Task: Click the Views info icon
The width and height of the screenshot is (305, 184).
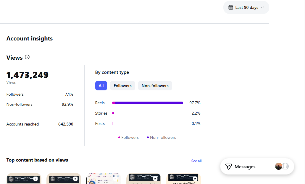Action: pyautogui.click(x=27, y=57)
